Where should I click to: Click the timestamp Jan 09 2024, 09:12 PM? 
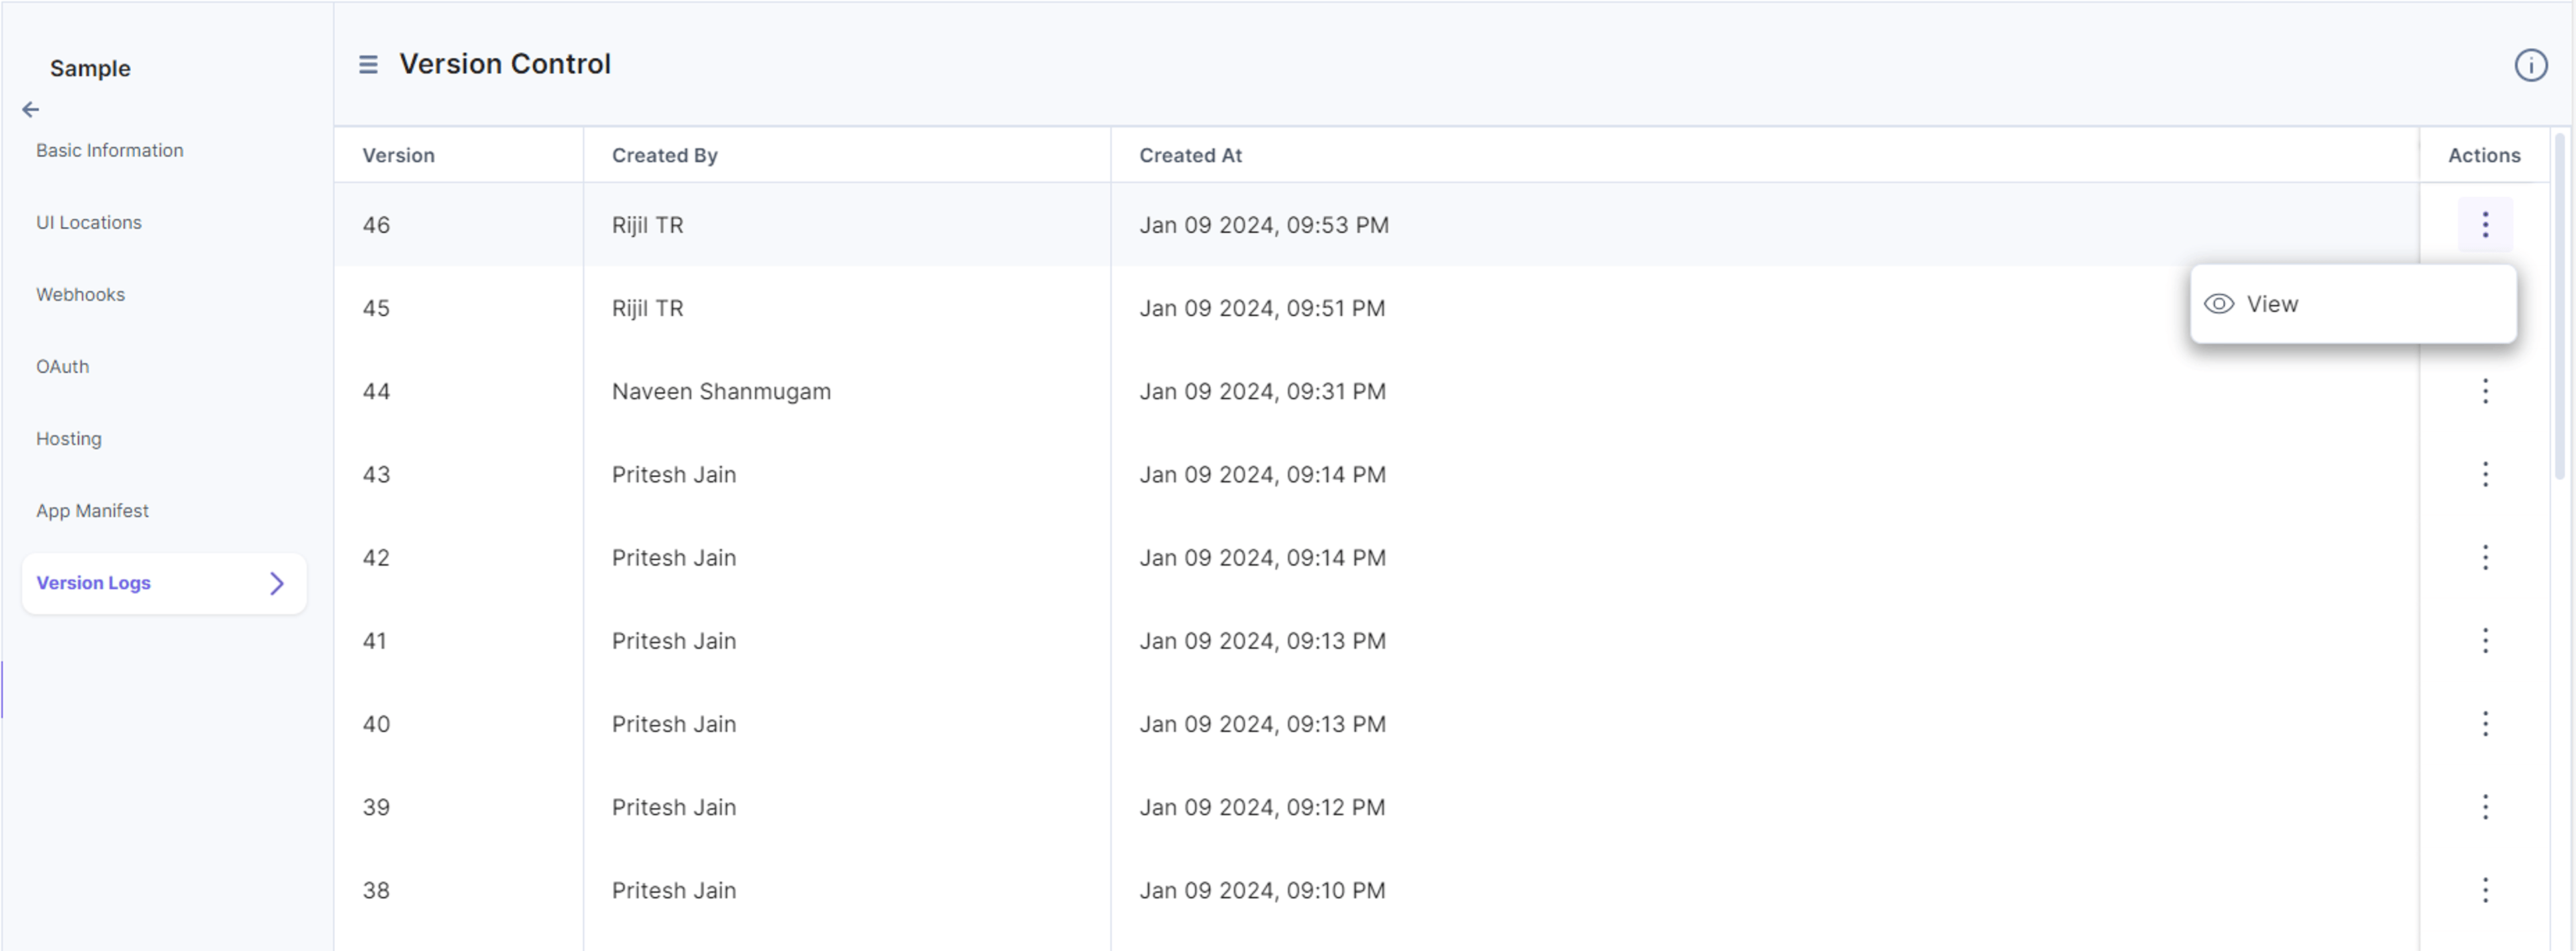coord(1263,807)
